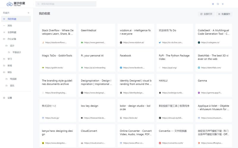Click the Tide Mark logo icon
This screenshot has height=148, width=238.
pos(10,4)
